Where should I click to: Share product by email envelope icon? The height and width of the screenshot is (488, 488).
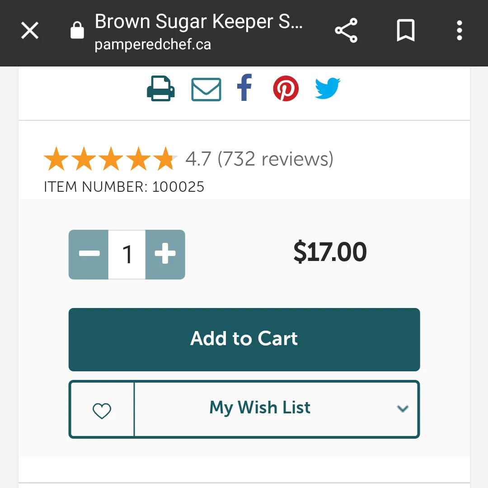coord(206,90)
